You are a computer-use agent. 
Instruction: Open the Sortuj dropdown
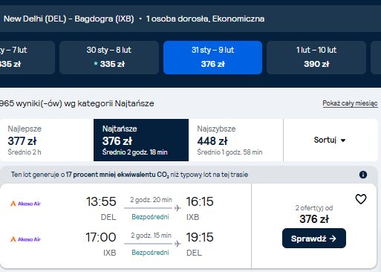pyautogui.click(x=330, y=140)
